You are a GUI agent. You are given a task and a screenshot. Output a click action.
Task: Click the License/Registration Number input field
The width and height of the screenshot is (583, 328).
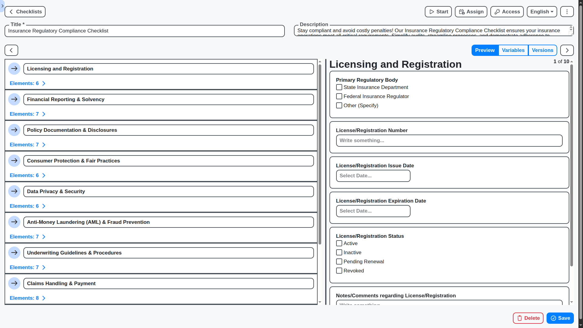tap(449, 140)
